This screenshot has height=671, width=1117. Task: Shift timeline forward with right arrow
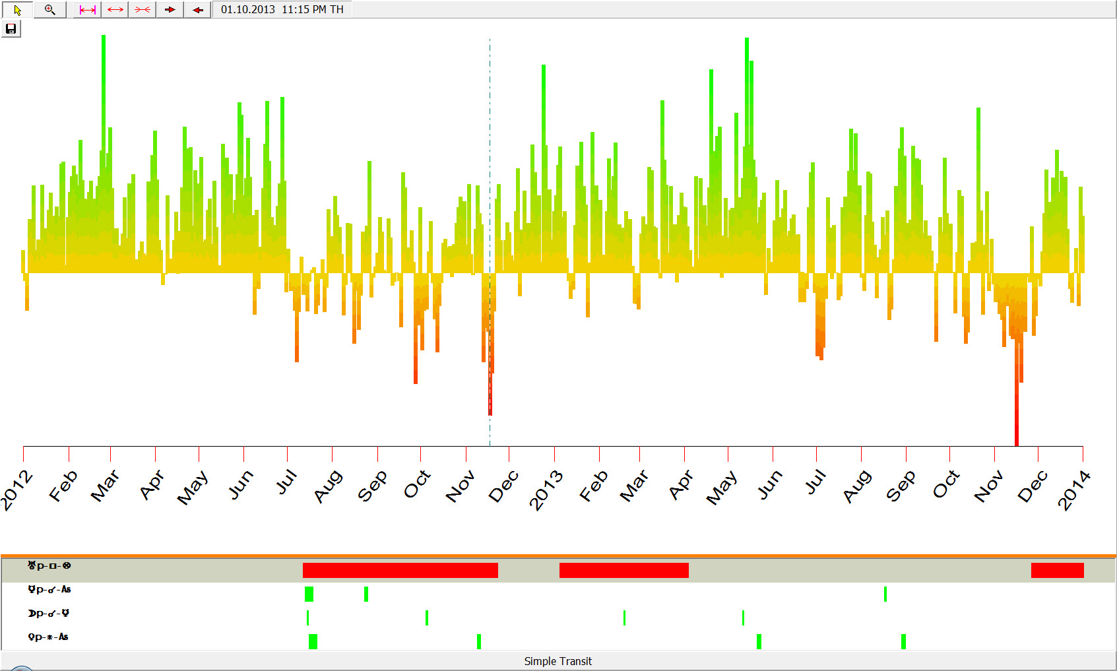coord(170,10)
